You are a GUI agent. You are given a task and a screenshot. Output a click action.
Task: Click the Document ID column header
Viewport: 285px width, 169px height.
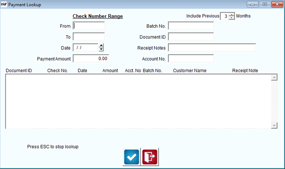coord(19,71)
